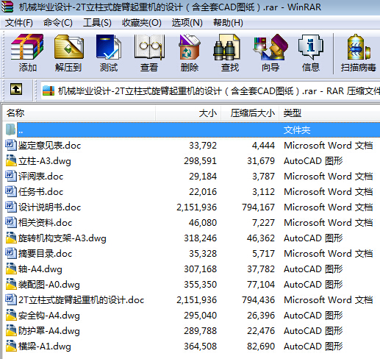Open the 命令(C) menu
This screenshot has width=380, height=359.
58,23
